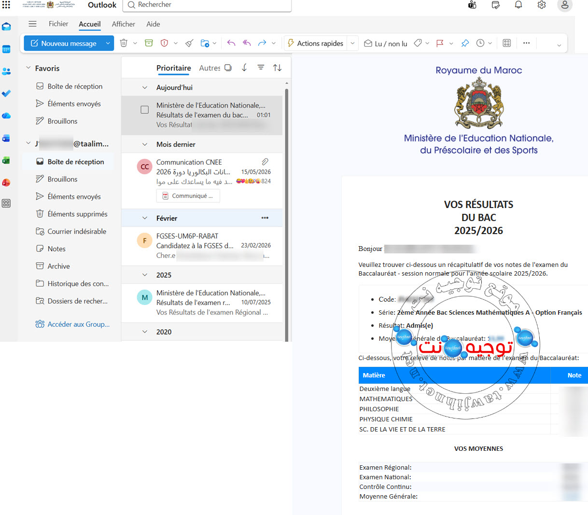This screenshot has width=588, height=515.
Task: Open the Settings gear icon
Action: point(542,5)
